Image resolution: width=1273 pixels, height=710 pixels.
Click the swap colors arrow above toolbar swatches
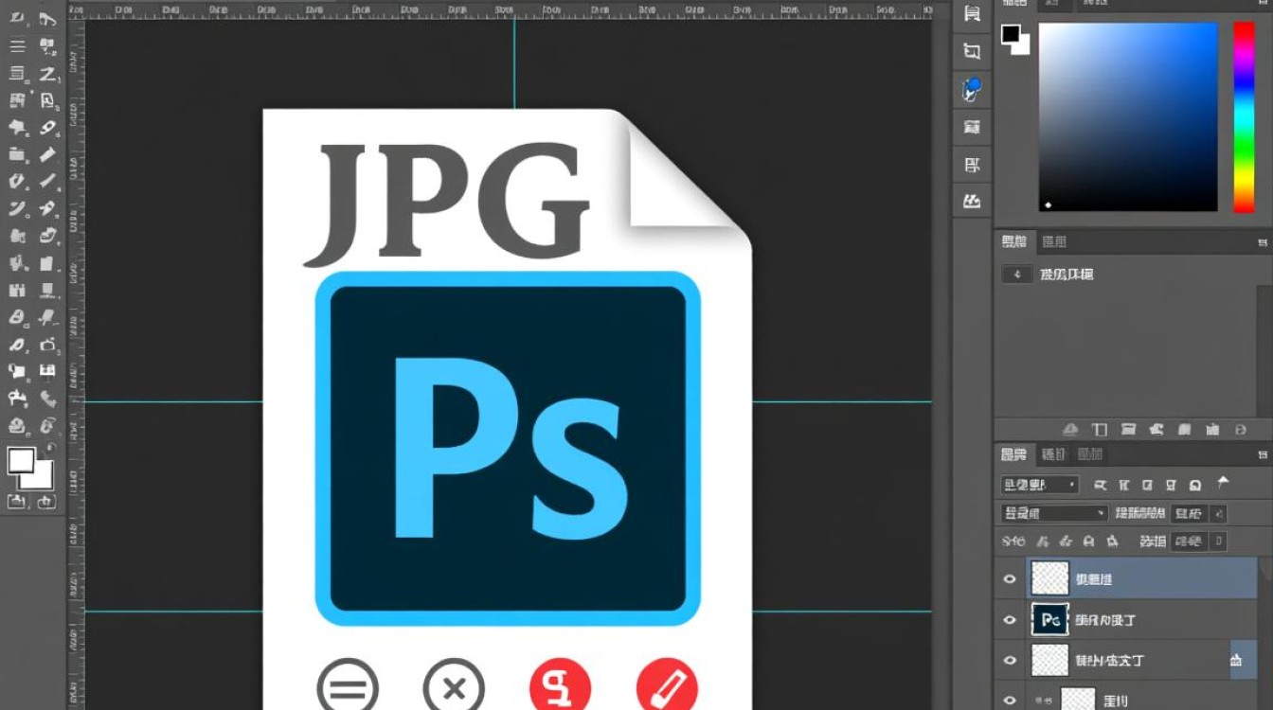(50, 447)
